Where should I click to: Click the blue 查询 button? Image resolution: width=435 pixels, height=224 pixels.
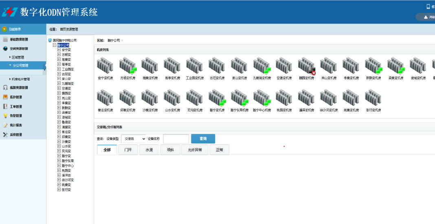coord(203,139)
